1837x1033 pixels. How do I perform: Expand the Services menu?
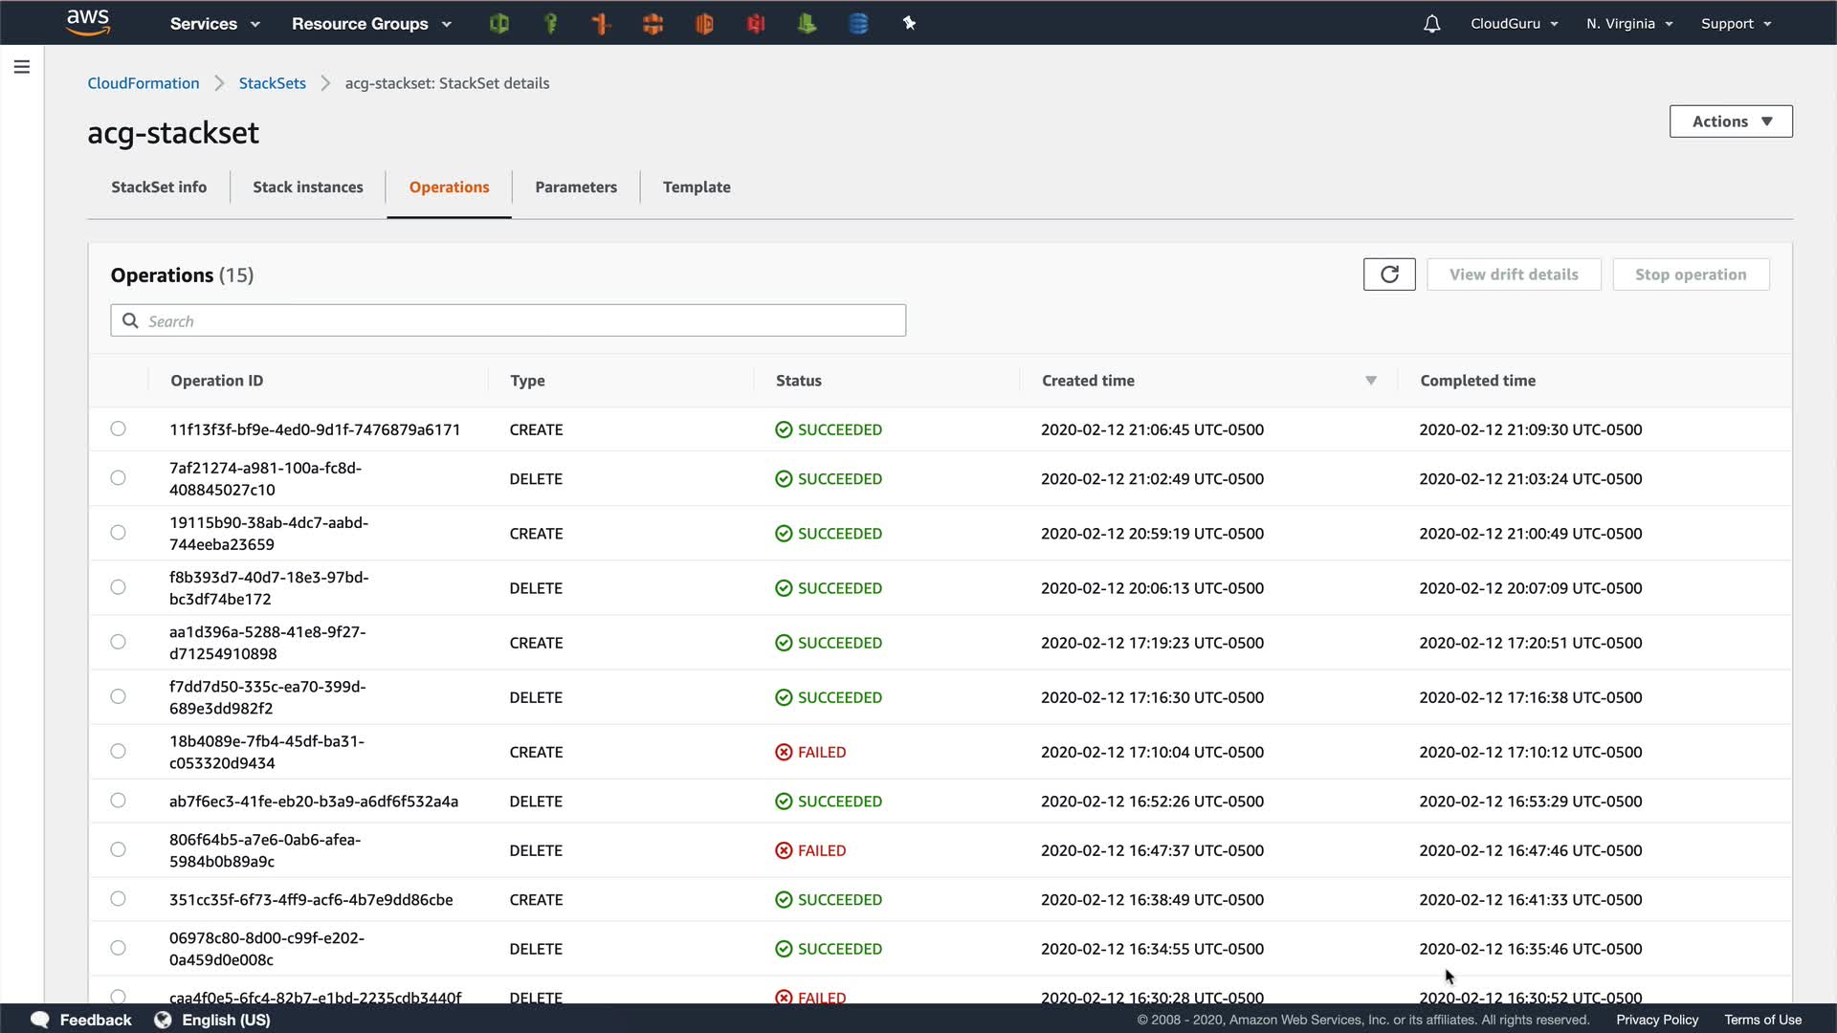point(214,24)
